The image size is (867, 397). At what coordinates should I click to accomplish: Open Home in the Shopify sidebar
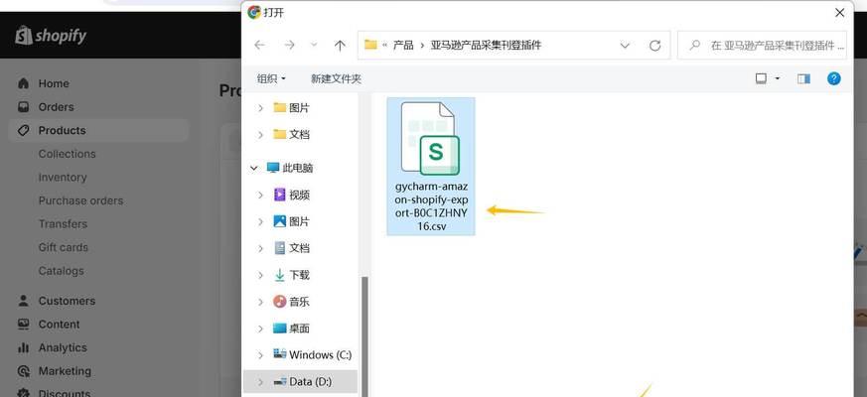tap(54, 83)
